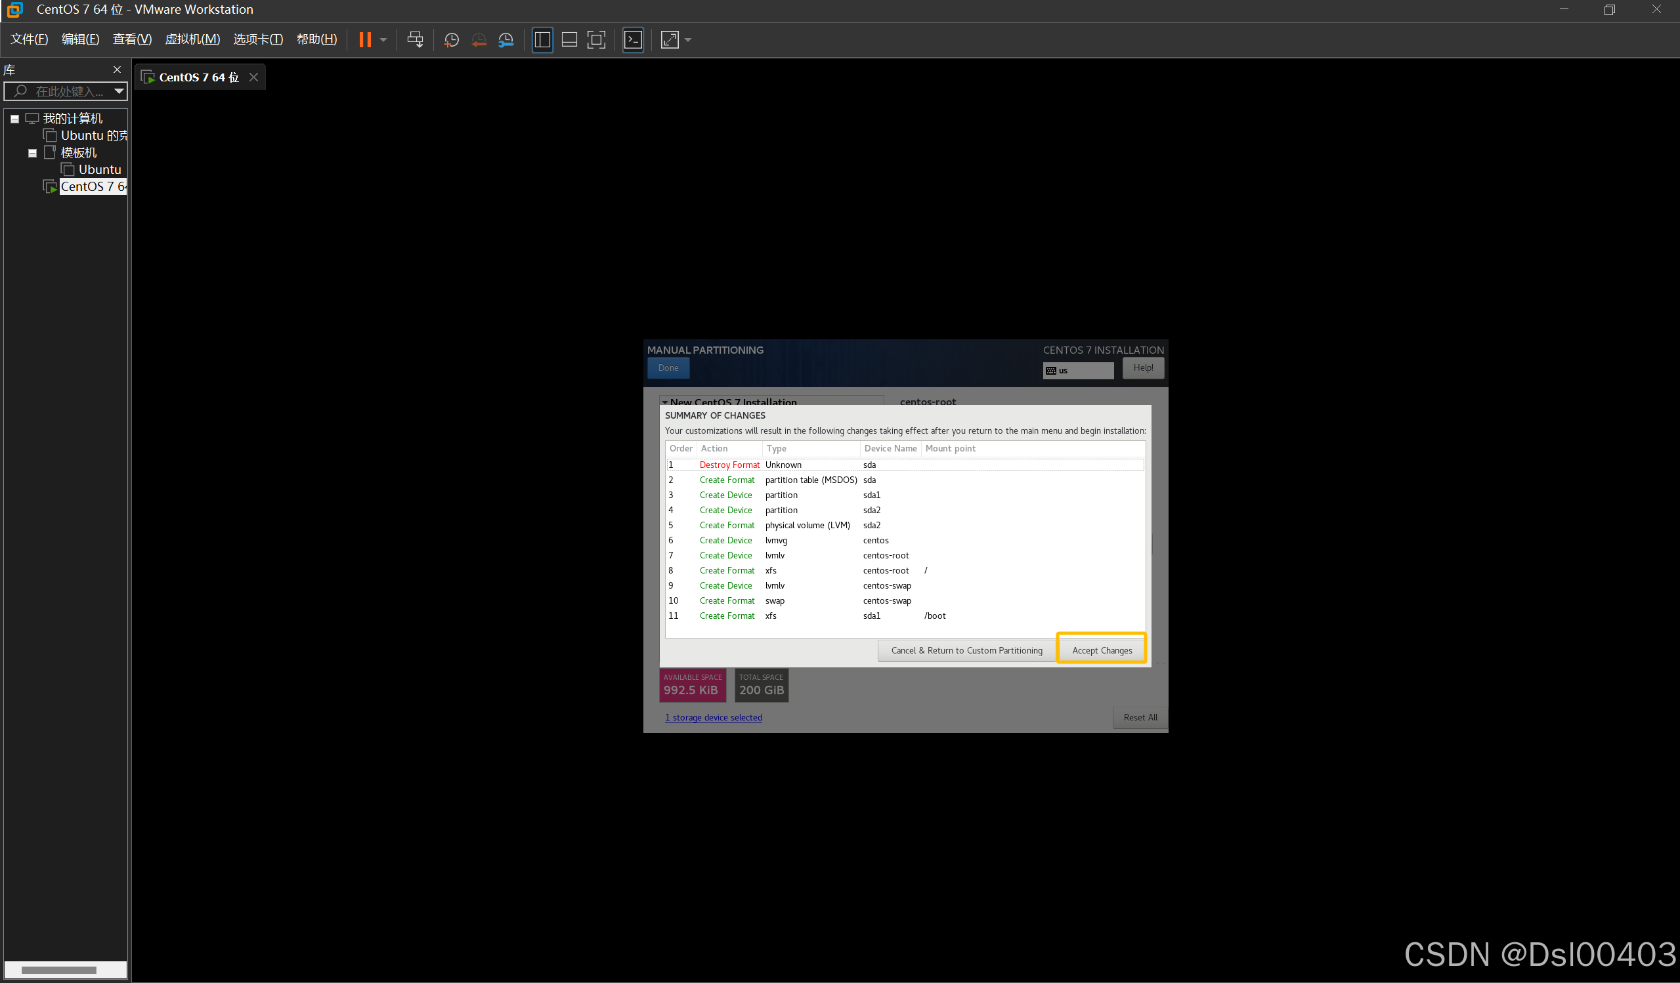Restore down the VMware Workstation window
Screen dimensions: 1680x983
point(1609,9)
